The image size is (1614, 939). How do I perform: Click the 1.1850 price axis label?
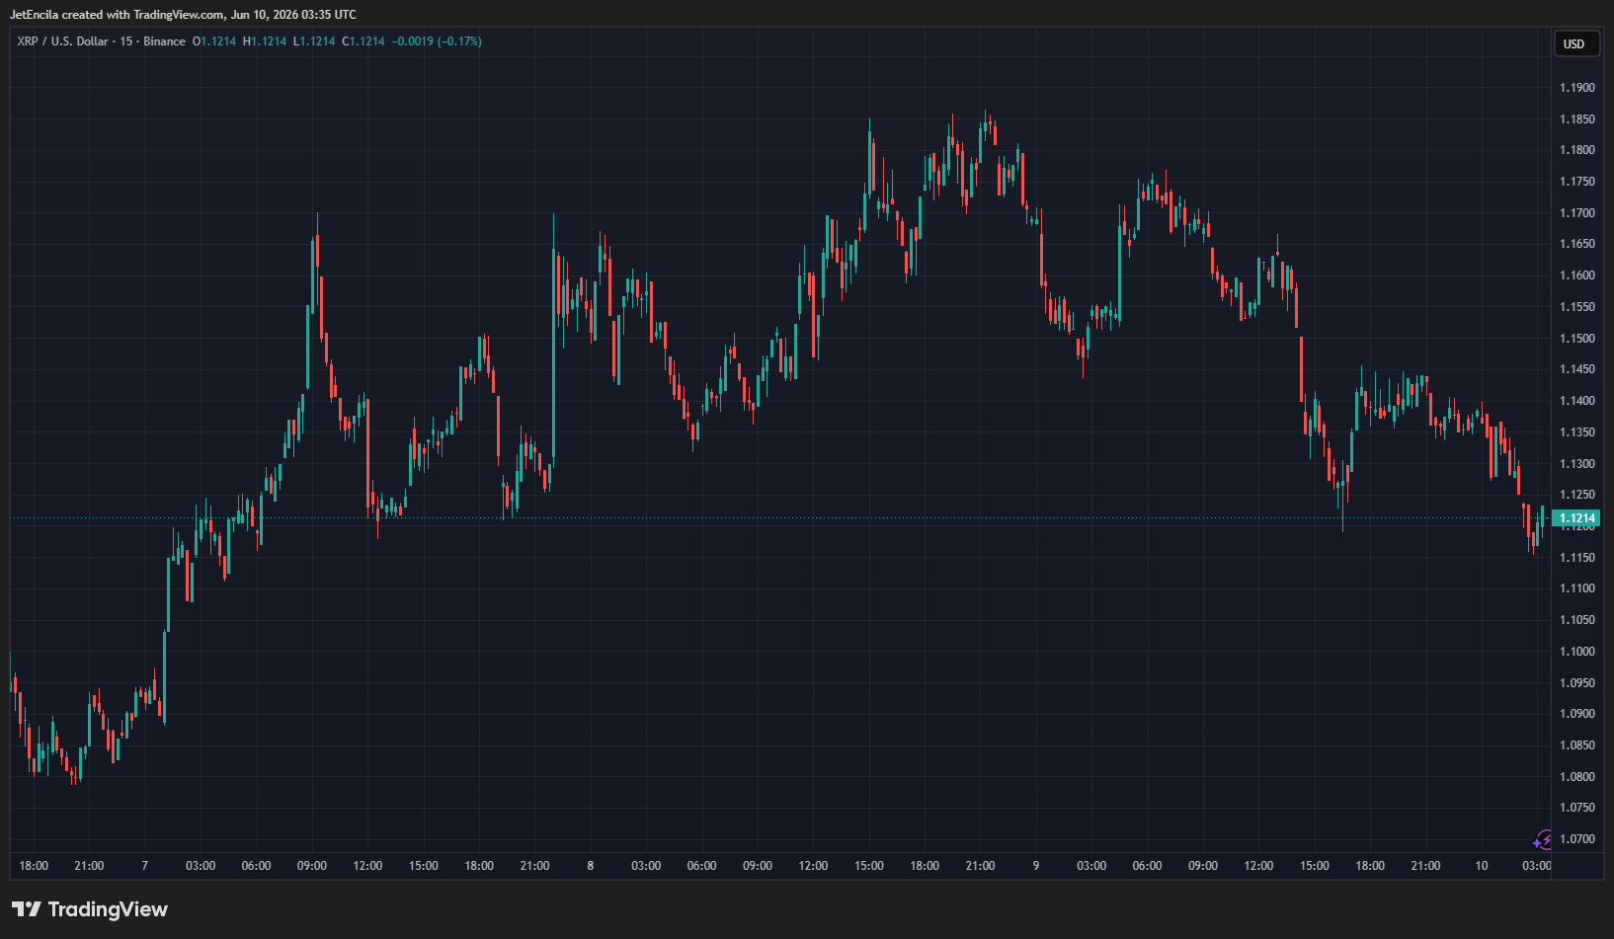(1577, 119)
